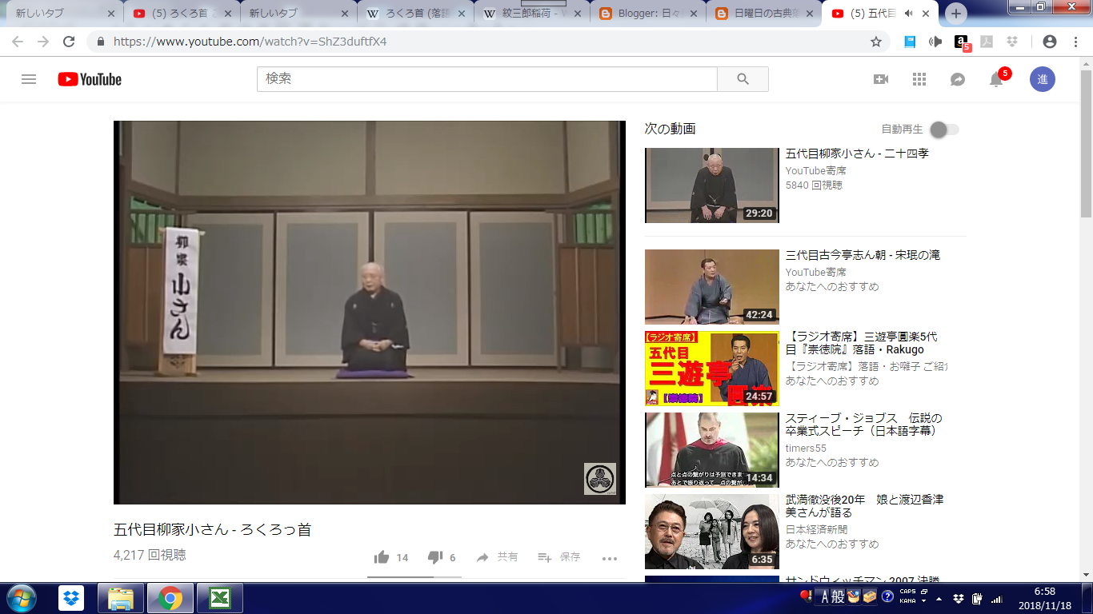Open the messages share bubble icon
This screenshot has height=614, width=1093.
[x=958, y=79]
